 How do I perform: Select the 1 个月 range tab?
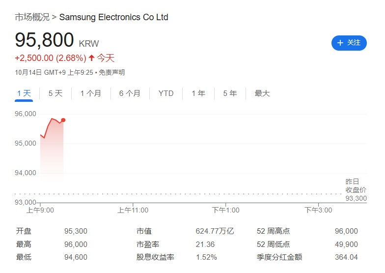tap(91, 93)
